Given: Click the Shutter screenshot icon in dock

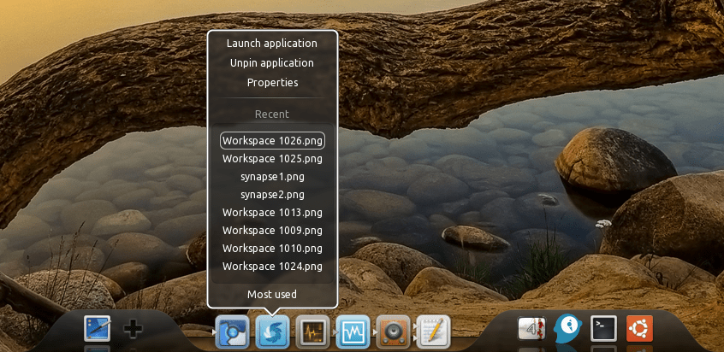Looking at the screenshot, I should (x=272, y=331).
